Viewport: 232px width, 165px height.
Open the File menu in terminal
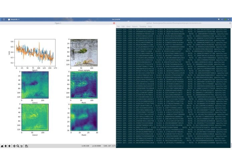(x=118, y=26)
